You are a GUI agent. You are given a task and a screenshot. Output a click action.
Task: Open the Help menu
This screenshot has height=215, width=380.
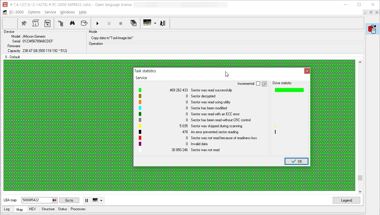[x=83, y=12]
